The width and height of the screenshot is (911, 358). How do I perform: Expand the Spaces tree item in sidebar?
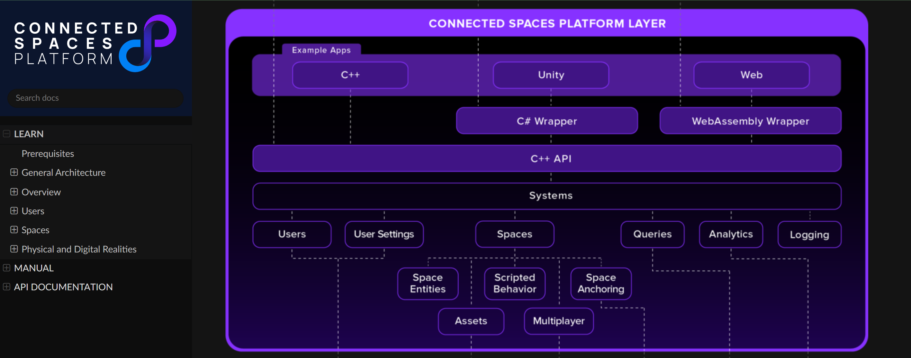(14, 230)
